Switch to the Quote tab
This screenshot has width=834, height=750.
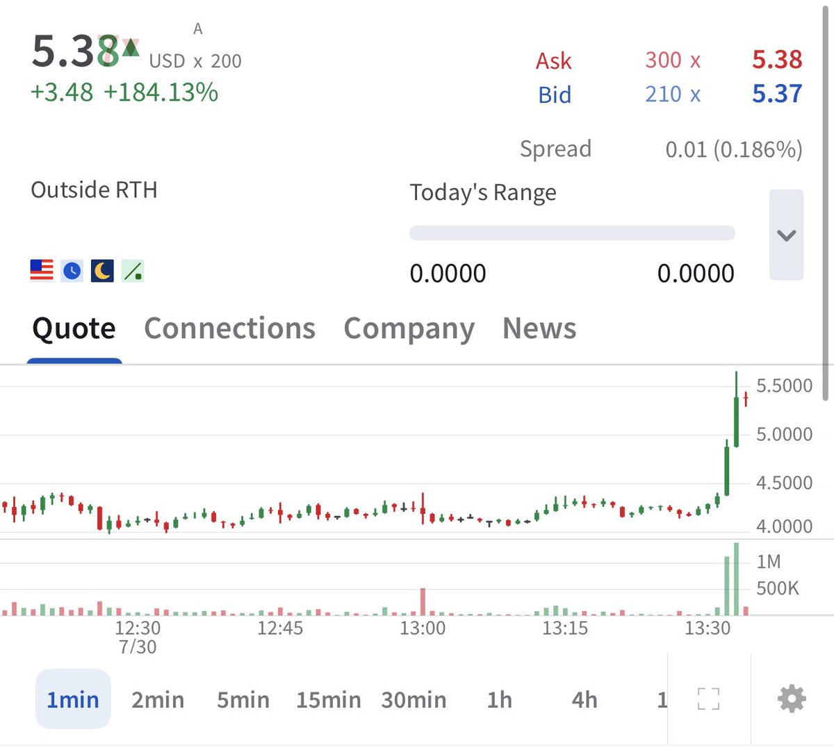coord(74,328)
